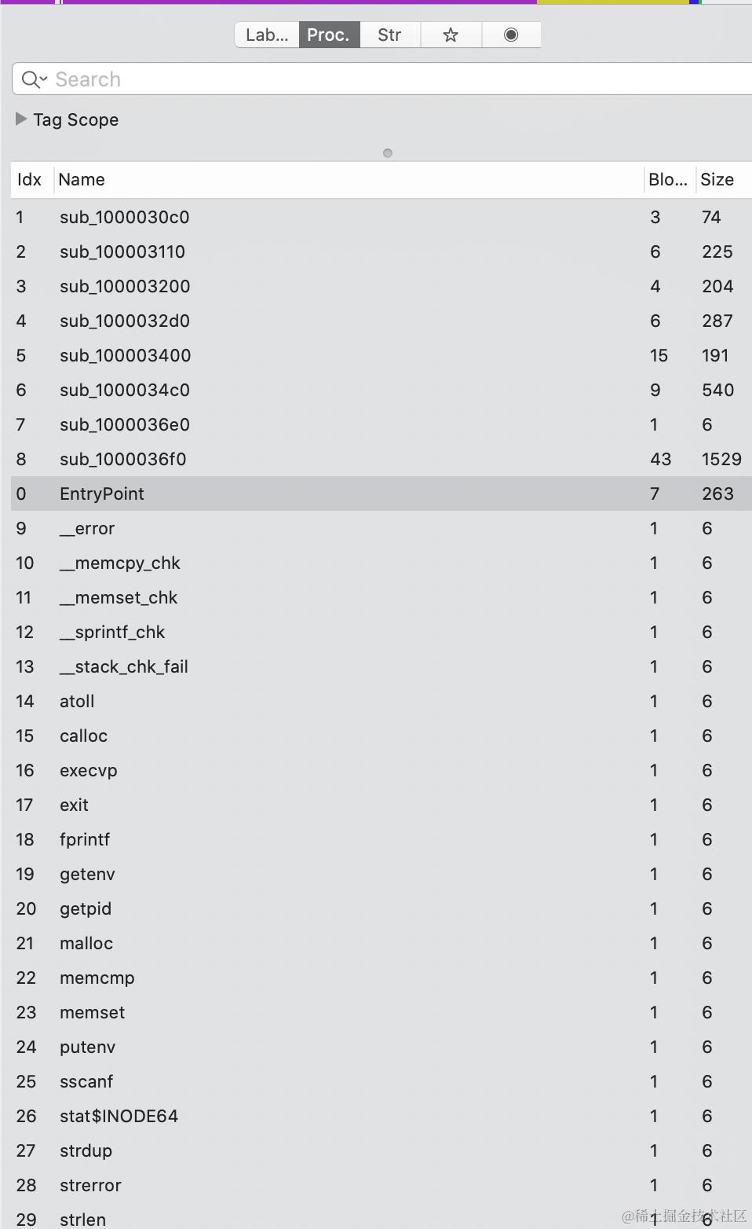Expand the Tag Scope section
This screenshot has height=1229, width=752.
[x=21, y=119]
